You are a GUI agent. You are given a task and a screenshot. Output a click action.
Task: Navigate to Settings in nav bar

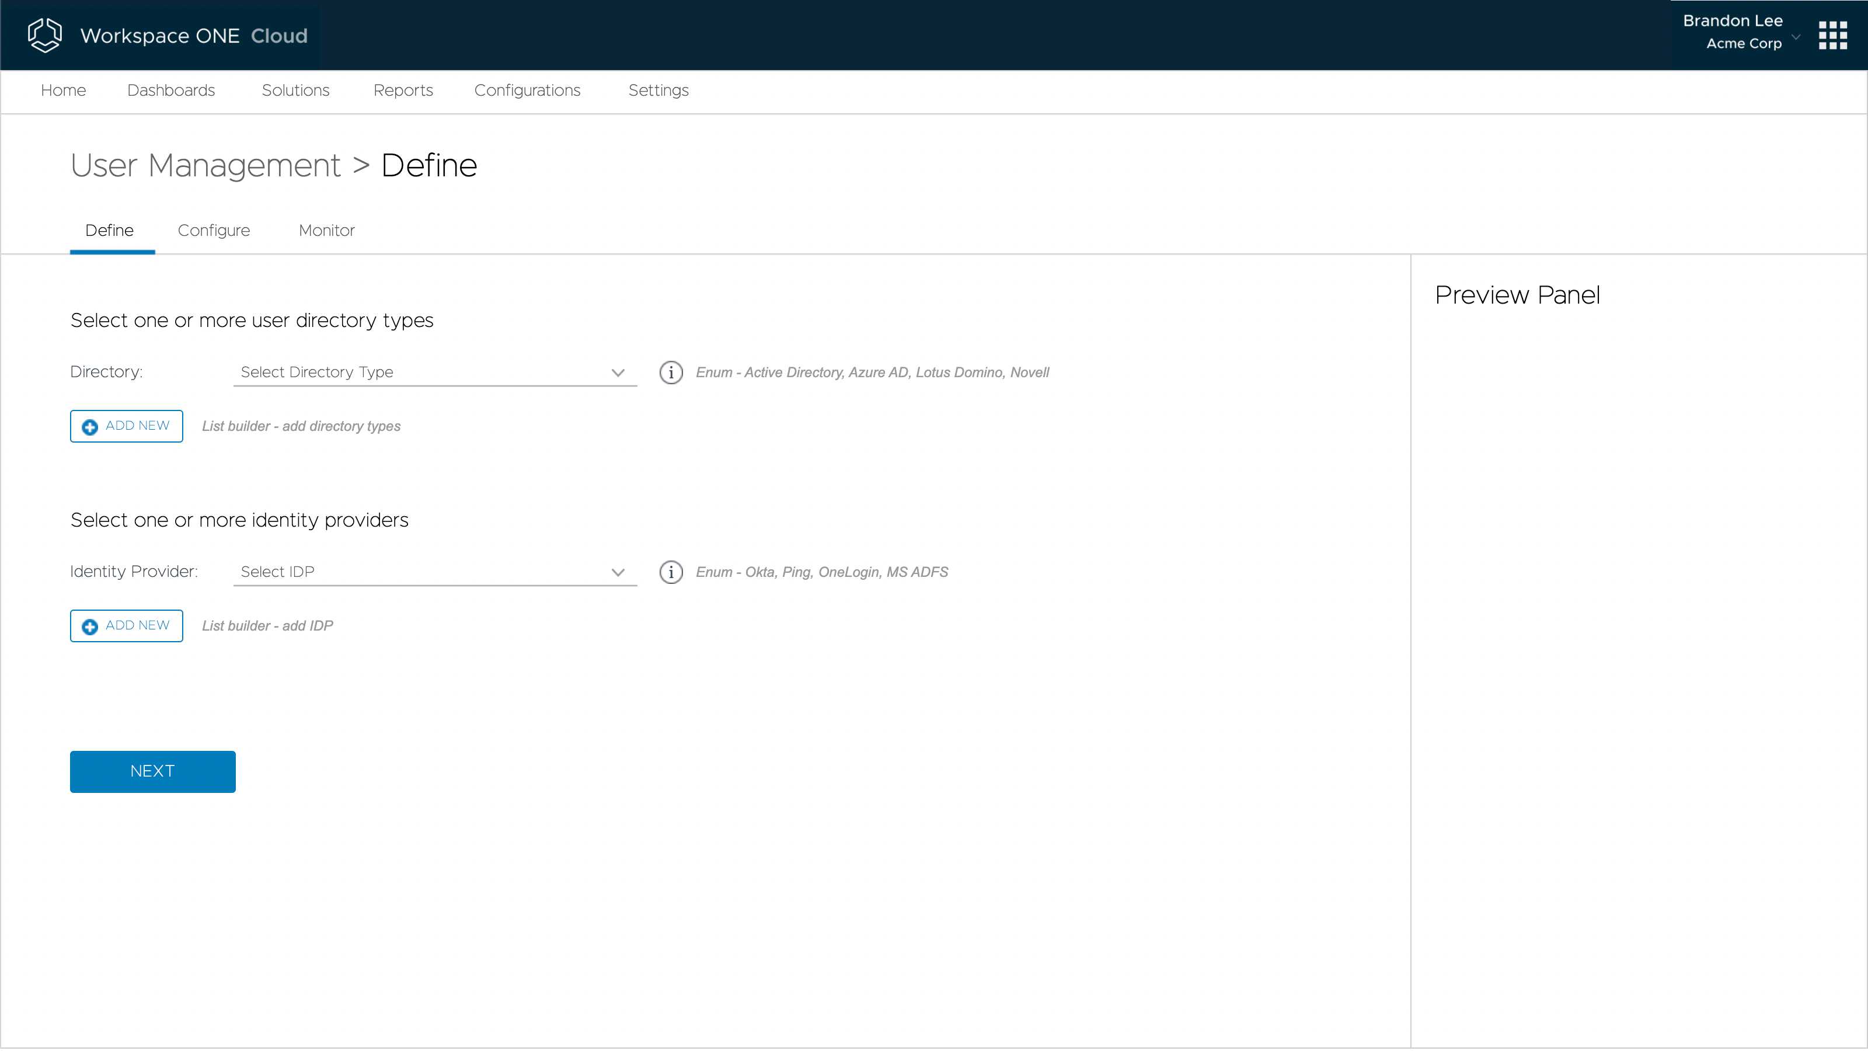coord(658,90)
